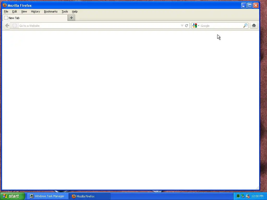Click the window resize grip corner
The image size is (267, 200).
pos(257,188)
